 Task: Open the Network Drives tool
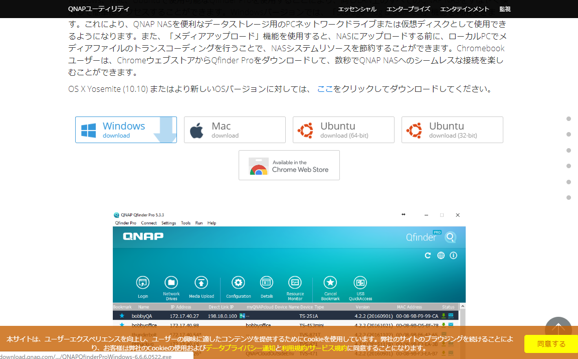pos(171,283)
